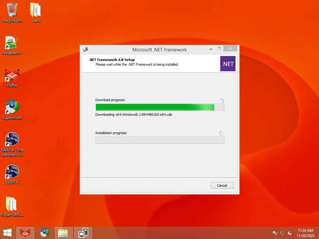Open Supermium from the taskbar

(45, 233)
